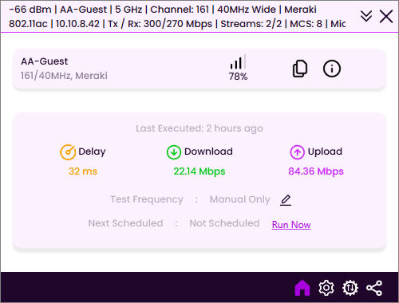Open the gear icon with up/down arrows
This screenshot has height=303, width=399.
[350, 288]
